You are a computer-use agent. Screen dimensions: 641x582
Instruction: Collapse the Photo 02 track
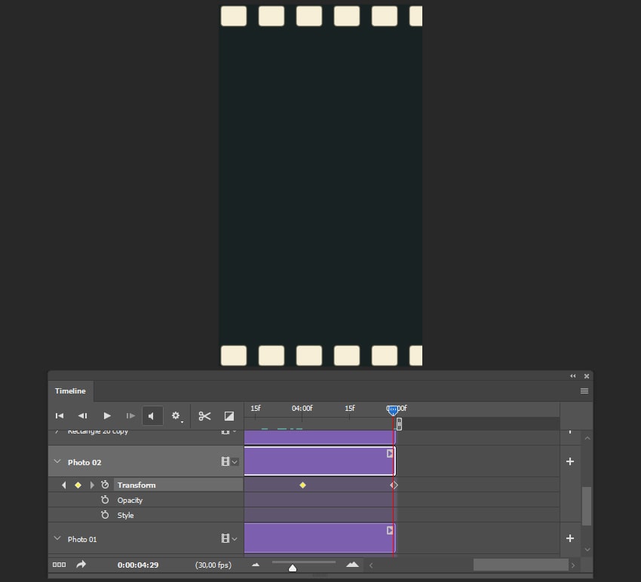tap(57, 462)
